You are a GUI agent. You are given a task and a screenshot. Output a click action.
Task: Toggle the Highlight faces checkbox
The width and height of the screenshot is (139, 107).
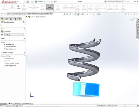click(5, 58)
